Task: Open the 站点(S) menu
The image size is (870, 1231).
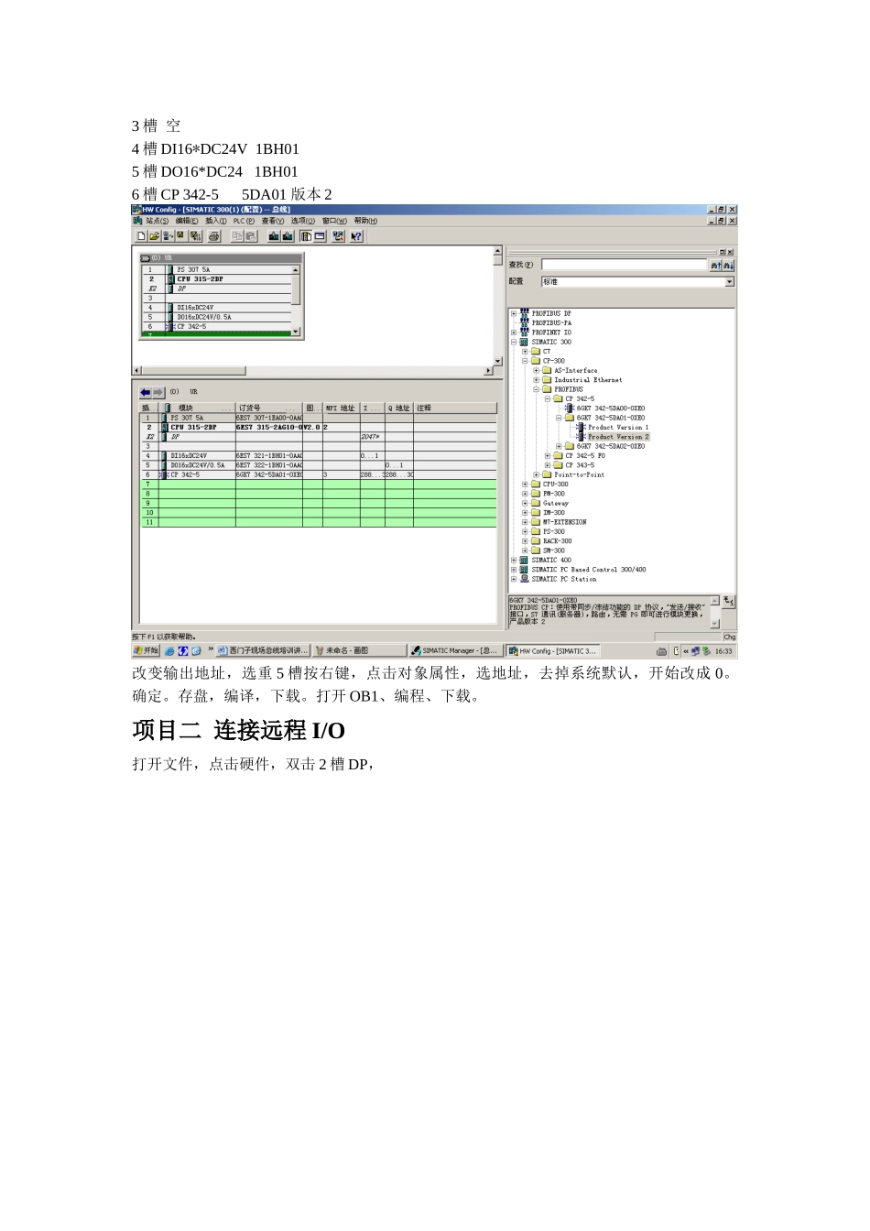Action: click(x=157, y=221)
